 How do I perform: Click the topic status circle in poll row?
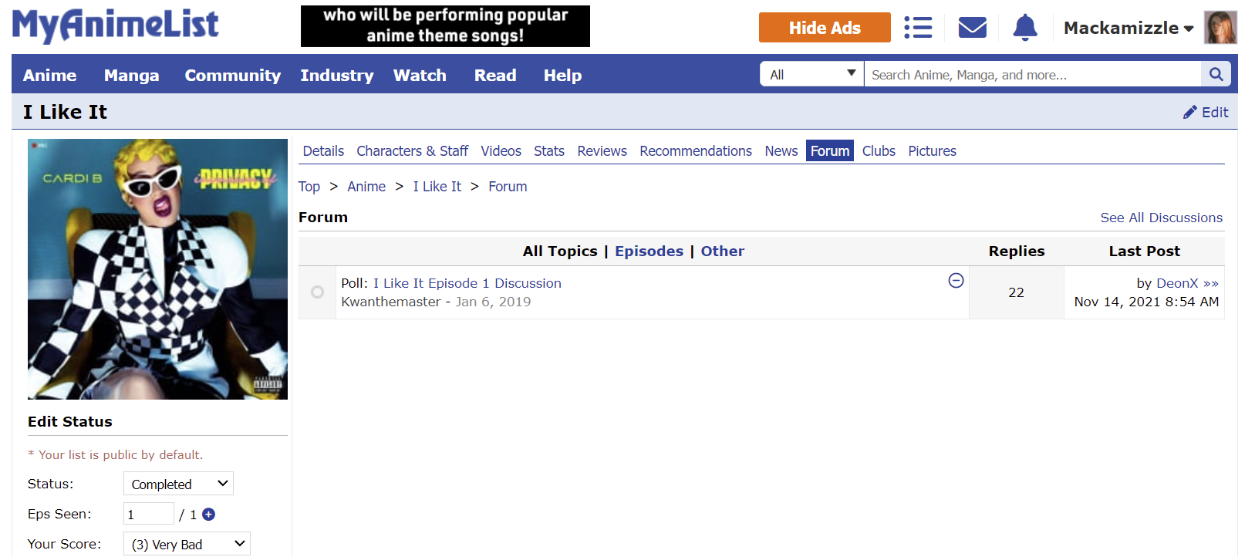pyautogui.click(x=317, y=292)
